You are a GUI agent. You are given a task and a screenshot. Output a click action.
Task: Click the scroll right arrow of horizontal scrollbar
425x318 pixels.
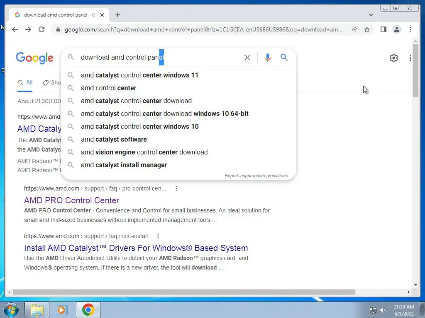(x=408, y=292)
